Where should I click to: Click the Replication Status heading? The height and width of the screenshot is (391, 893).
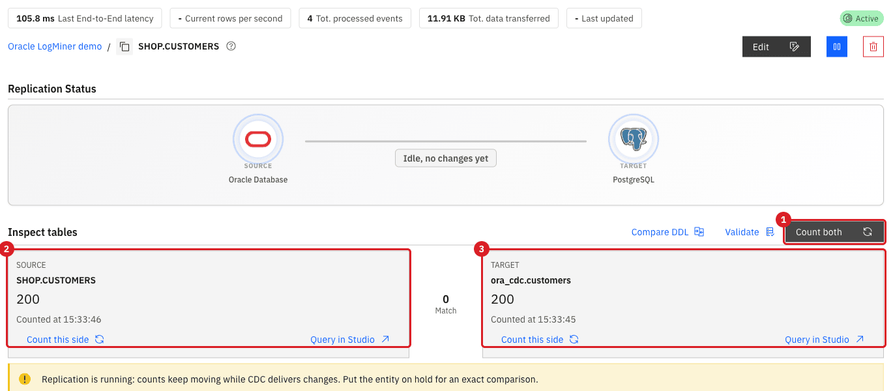pyautogui.click(x=52, y=89)
